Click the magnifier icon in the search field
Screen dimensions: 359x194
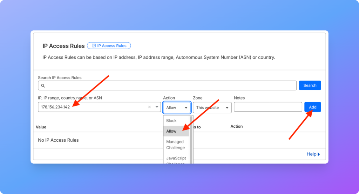click(x=43, y=85)
